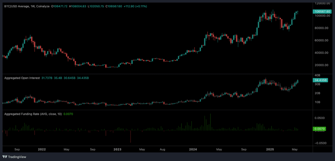Click the 35.4B open interest value

tap(58, 78)
